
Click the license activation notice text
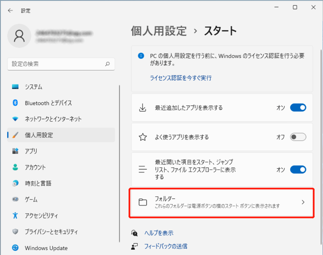point(227,59)
